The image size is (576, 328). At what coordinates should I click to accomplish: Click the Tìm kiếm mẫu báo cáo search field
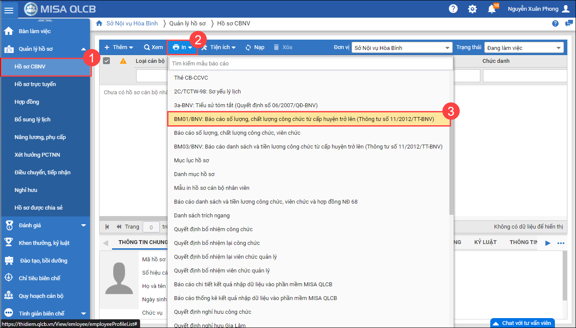(x=310, y=63)
